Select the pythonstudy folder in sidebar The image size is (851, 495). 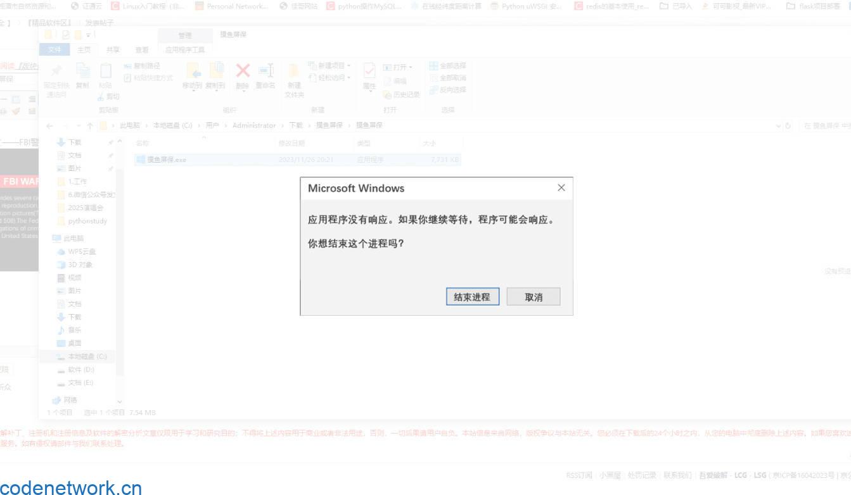click(x=87, y=221)
